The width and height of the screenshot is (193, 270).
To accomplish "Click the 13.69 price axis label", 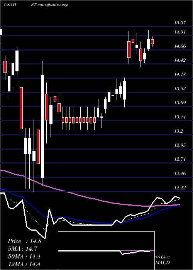I will click(x=180, y=103).
